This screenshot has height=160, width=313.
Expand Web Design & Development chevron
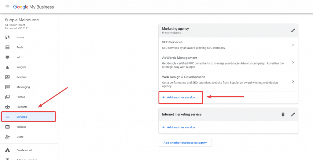[x=293, y=82]
